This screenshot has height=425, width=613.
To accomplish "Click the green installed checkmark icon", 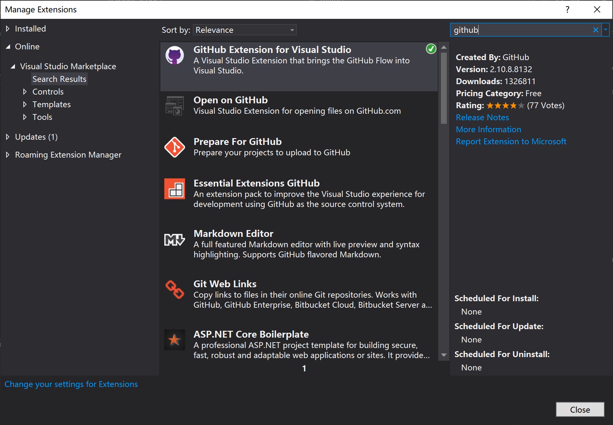I will tap(431, 49).
